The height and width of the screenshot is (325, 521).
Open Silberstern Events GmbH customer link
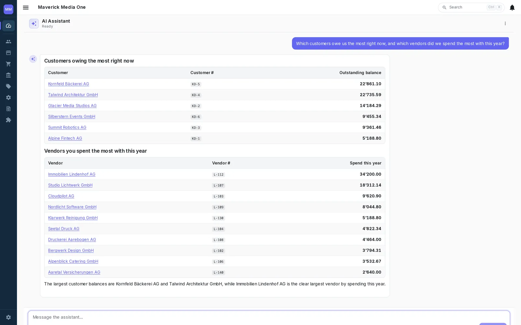tap(72, 117)
